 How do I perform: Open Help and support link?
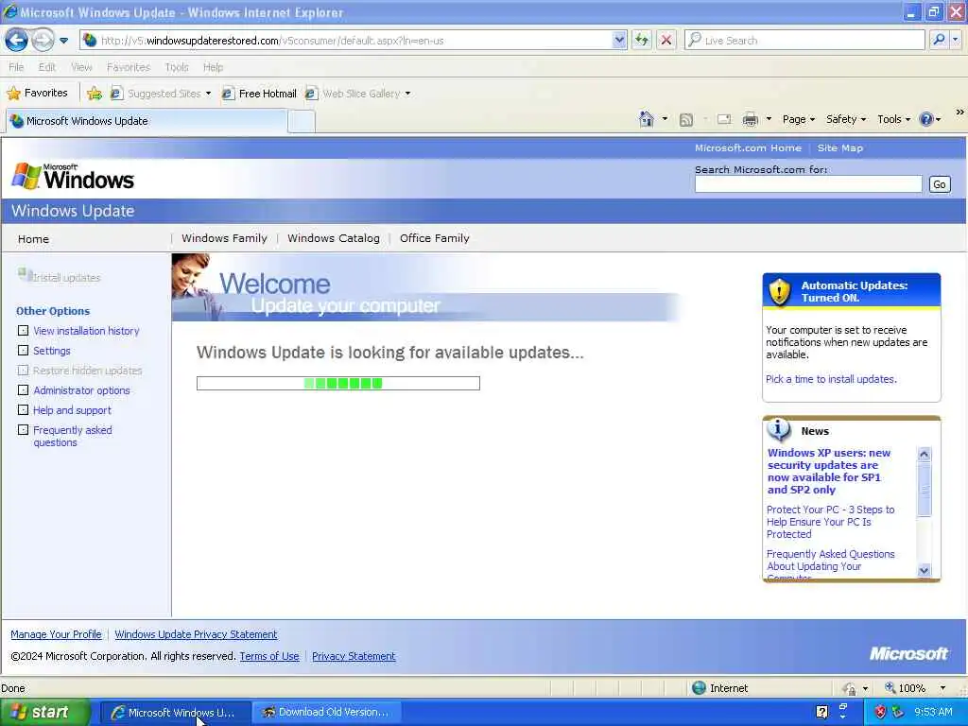72,410
